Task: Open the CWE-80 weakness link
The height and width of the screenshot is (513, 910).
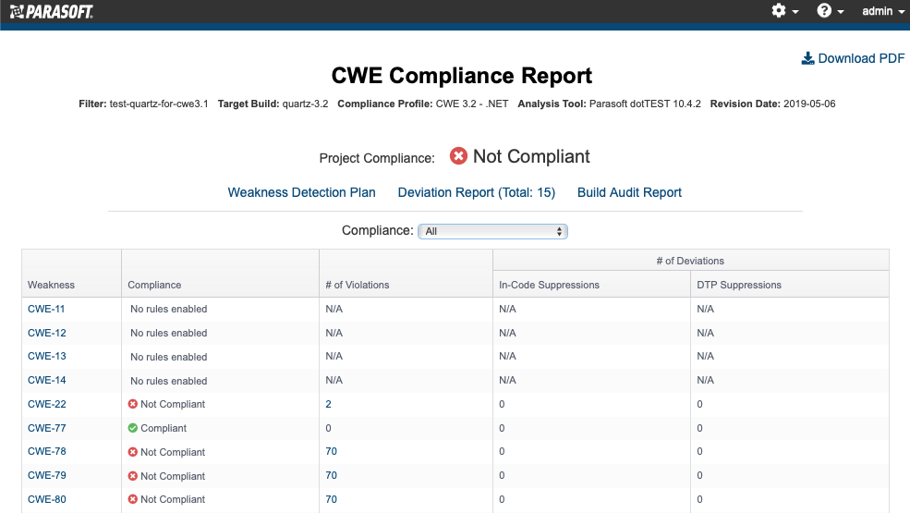Action: pyautogui.click(x=47, y=499)
